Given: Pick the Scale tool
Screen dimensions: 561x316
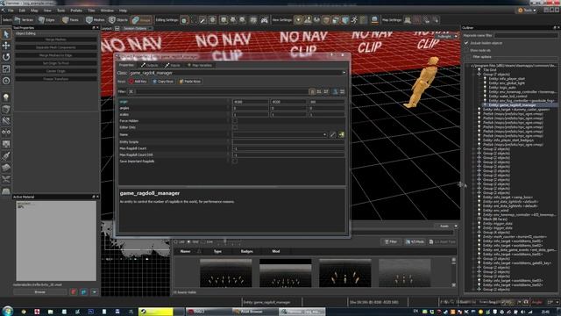Looking at the screenshot, I should [x=6, y=68].
